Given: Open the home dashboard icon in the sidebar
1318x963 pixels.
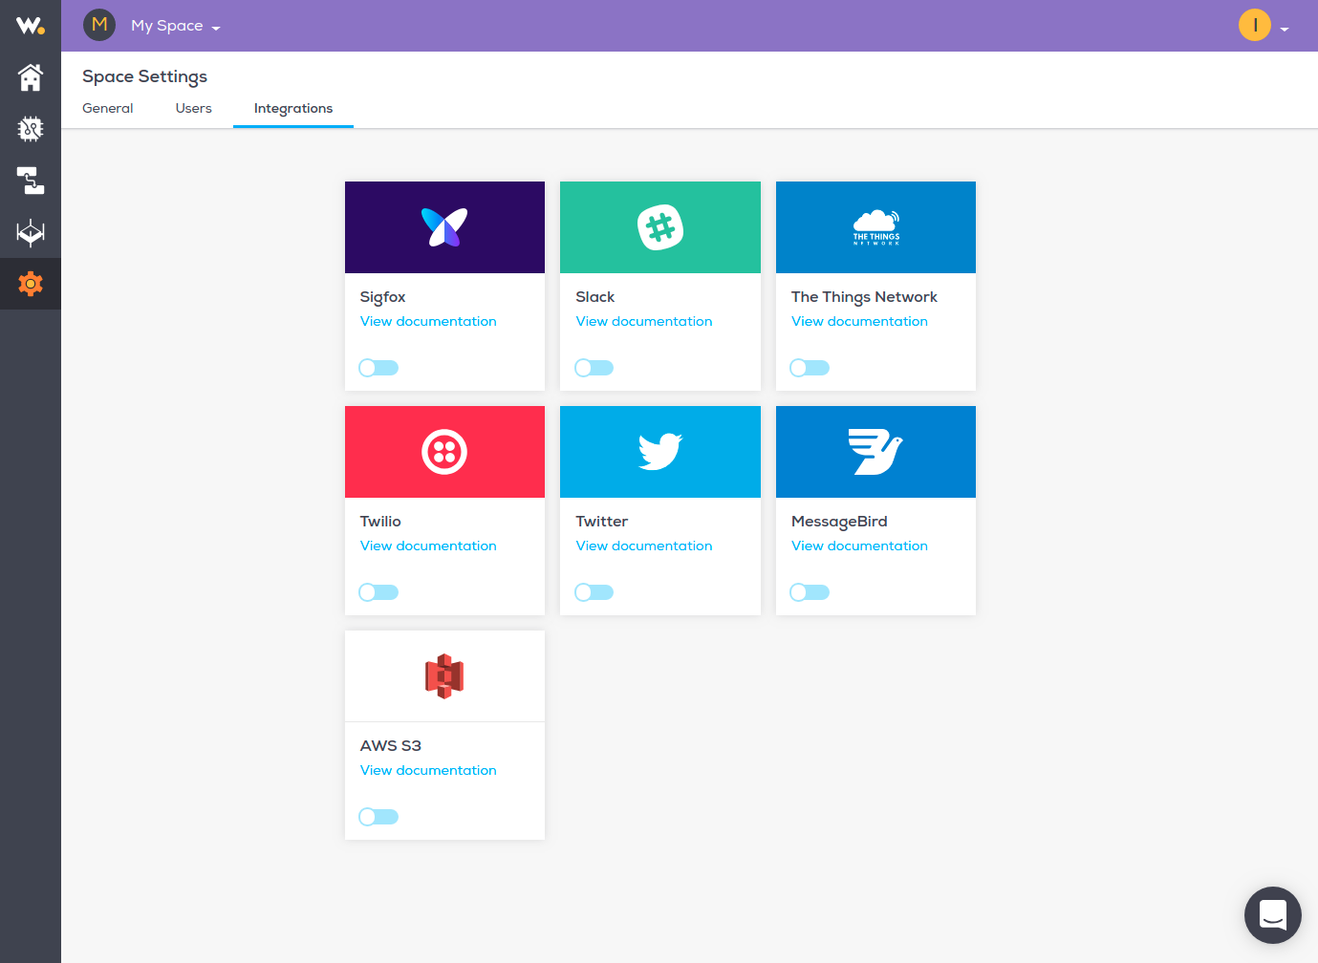Looking at the screenshot, I should 31,77.
